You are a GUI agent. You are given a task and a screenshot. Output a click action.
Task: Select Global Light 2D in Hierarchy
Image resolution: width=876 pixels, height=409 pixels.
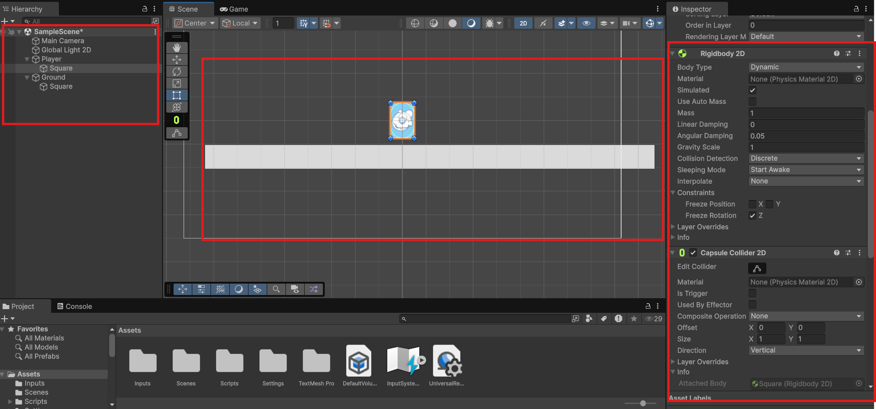66,50
